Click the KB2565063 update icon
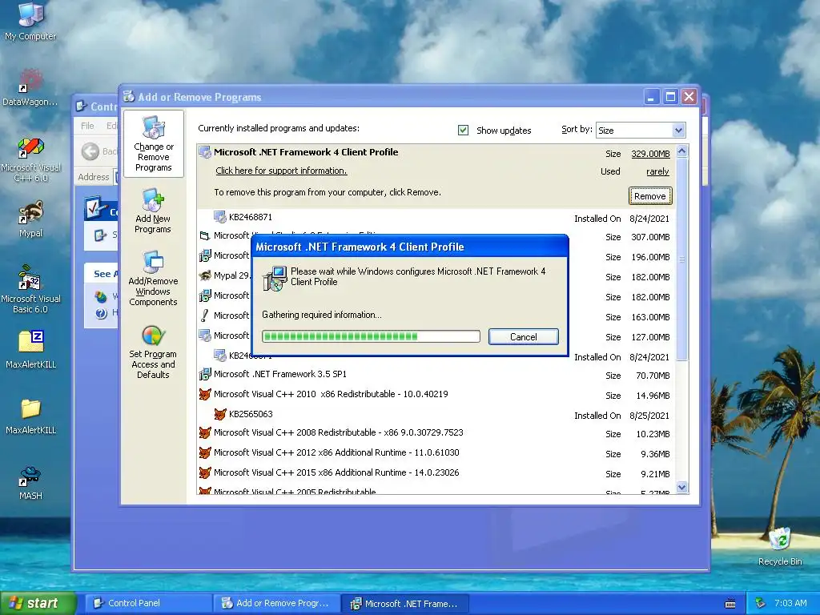Image resolution: width=820 pixels, height=615 pixels. pos(220,414)
